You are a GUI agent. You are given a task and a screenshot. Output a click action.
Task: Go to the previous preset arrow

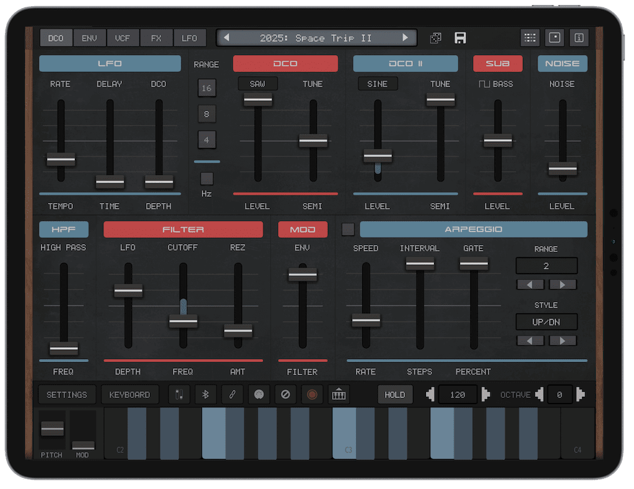pyautogui.click(x=227, y=38)
